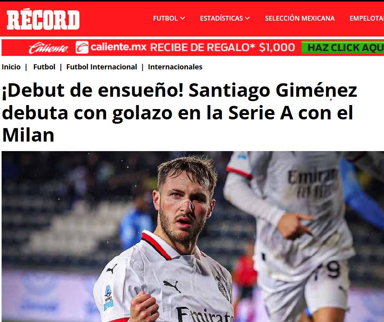Image resolution: width=384 pixels, height=322 pixels.
Task: Go to Inicio breadcrumb link
Action: [11, 67]
